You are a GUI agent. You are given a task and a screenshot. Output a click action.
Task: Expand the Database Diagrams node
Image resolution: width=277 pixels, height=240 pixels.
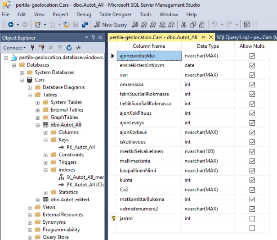pos(30,88)
